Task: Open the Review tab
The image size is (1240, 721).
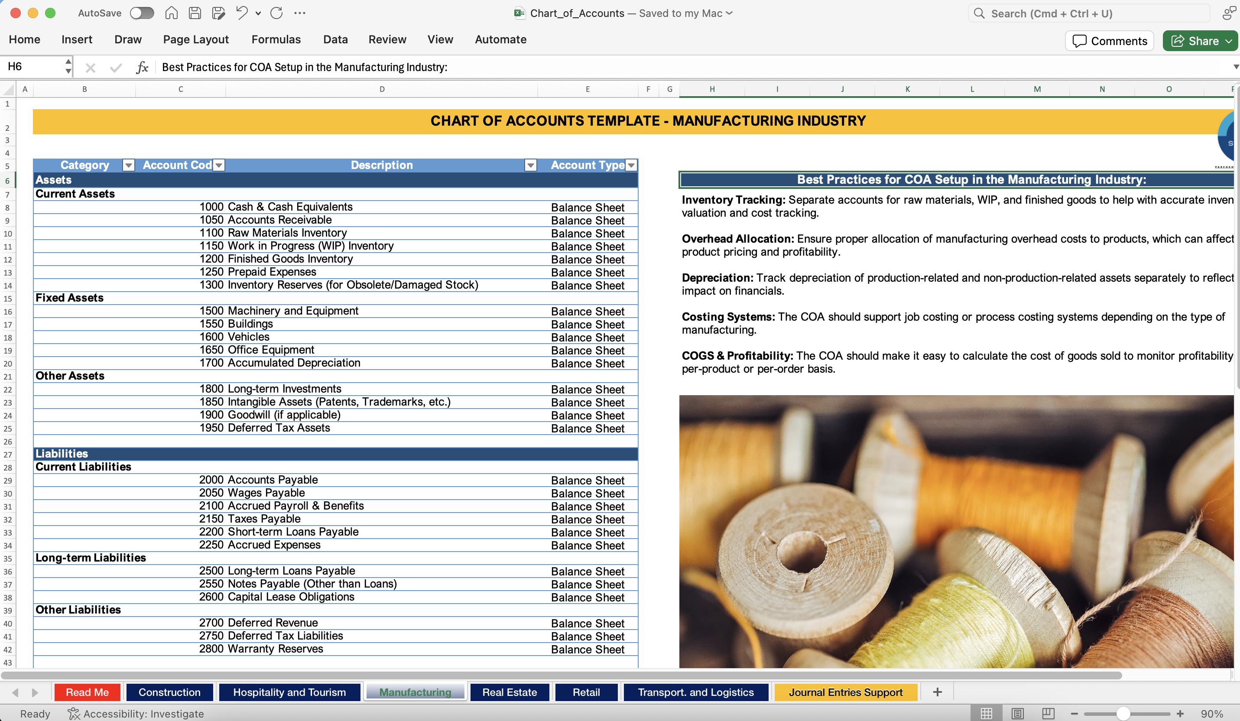Action: pyautogui.click(x=387, y=39)
